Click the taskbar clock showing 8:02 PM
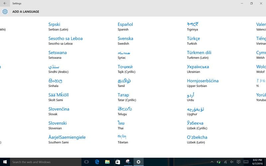This screenshot has height=166, width=266. tap(257, 162)
